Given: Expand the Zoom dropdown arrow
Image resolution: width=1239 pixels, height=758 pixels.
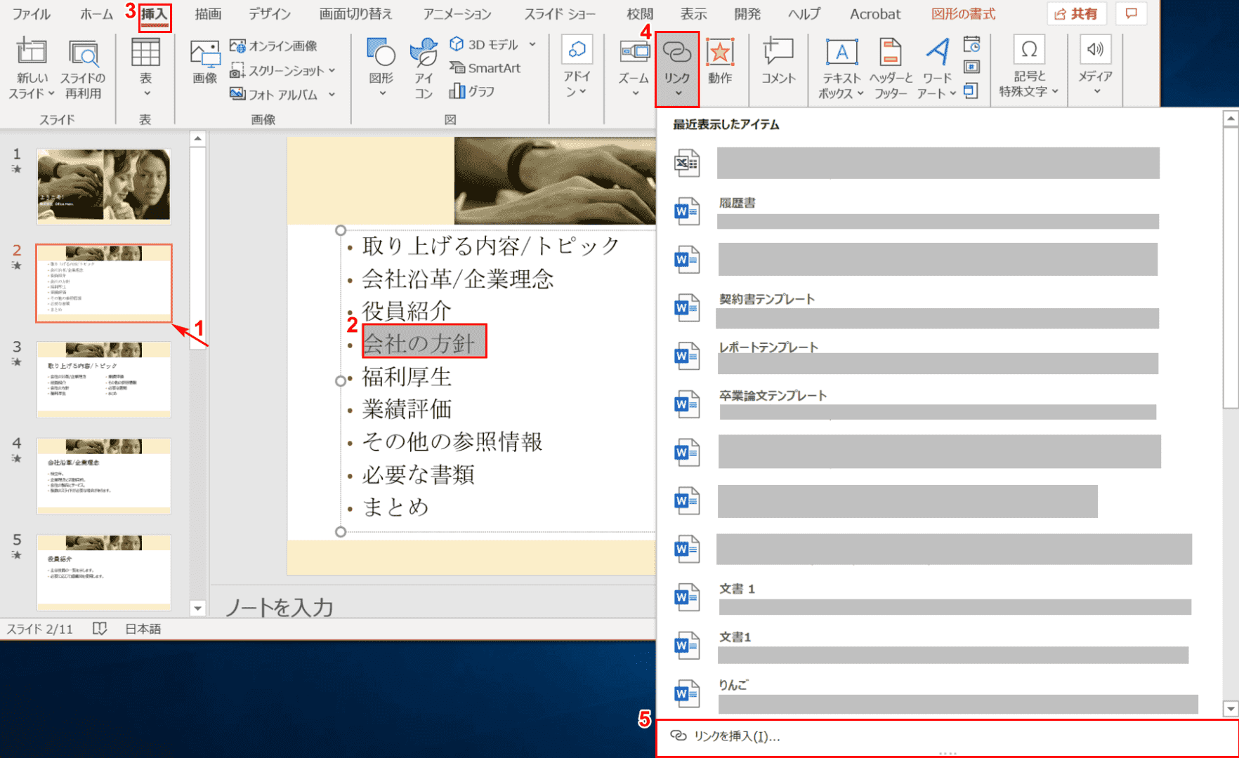Looking at the screenshot, I should (635, 93).
